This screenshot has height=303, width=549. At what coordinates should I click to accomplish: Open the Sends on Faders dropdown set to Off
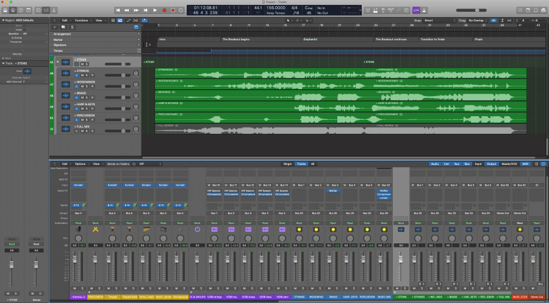[x=150, y=164]
